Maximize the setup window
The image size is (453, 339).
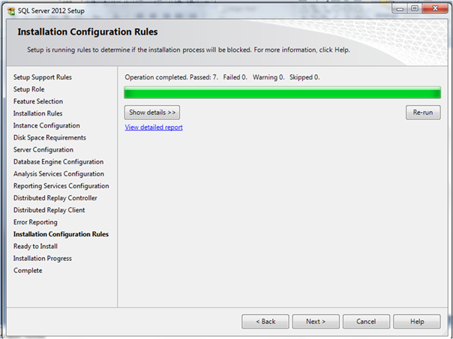pos(415,9)
